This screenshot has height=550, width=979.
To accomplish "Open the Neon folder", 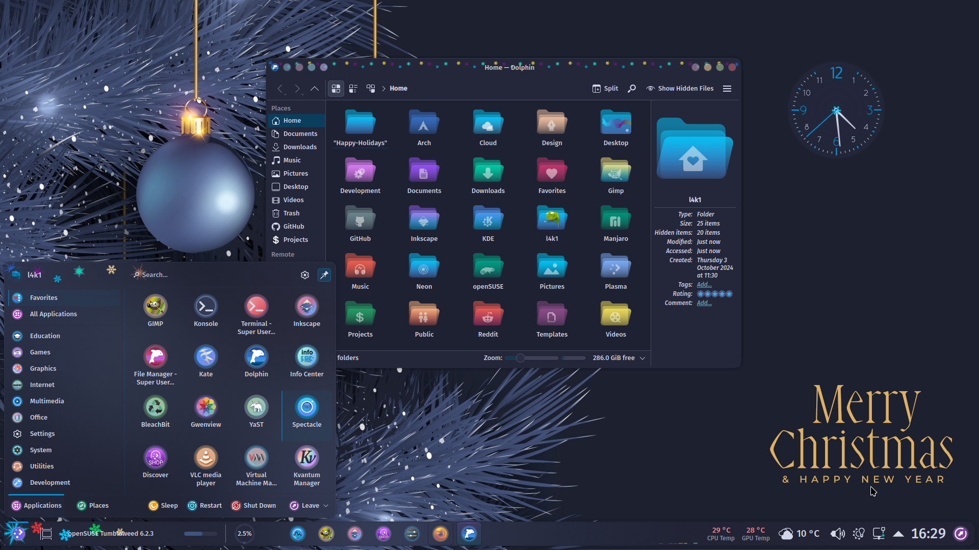I will (424, 272).
